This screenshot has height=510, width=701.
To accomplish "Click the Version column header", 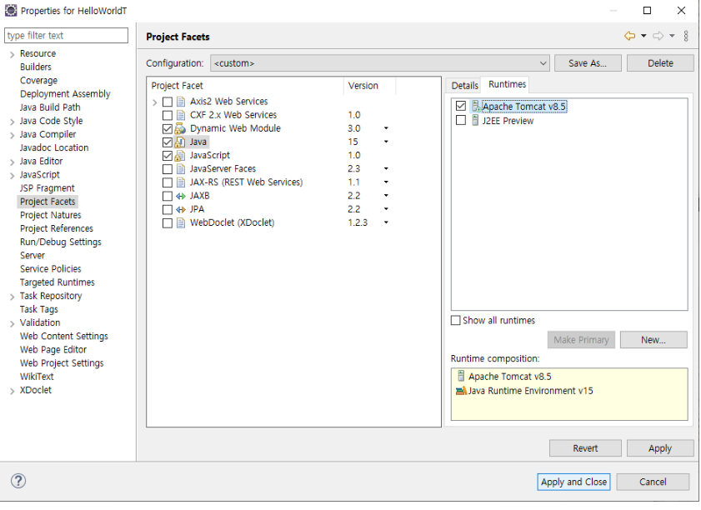I will pos(369,85).
